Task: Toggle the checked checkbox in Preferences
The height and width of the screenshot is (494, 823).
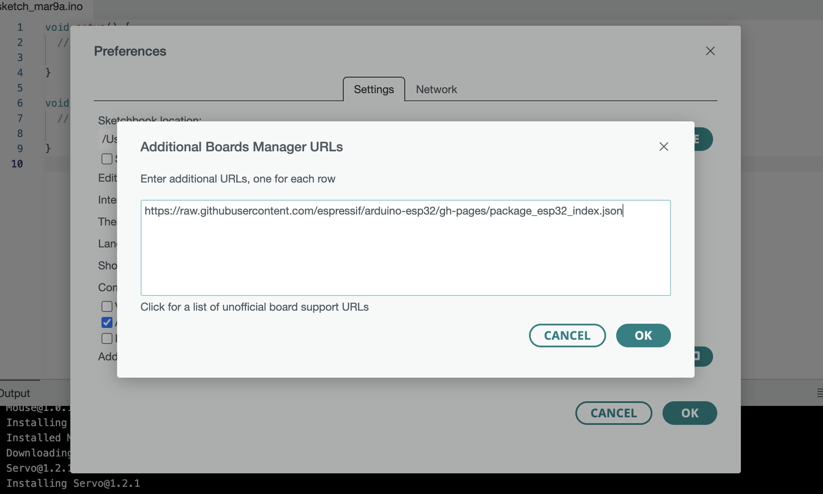Action: (x=107, y=322)
